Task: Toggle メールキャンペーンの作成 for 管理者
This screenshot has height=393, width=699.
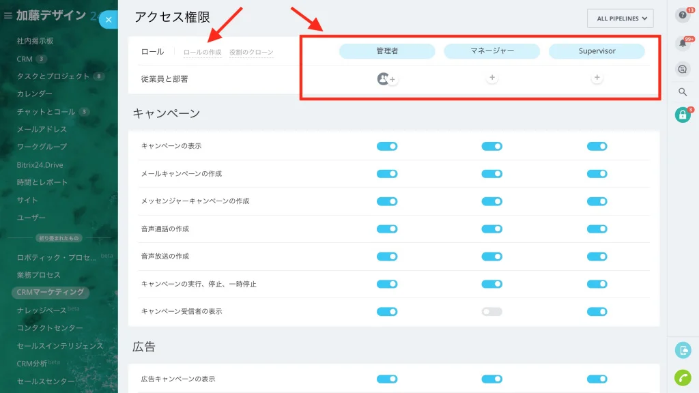Action: [x=387, y=174]
